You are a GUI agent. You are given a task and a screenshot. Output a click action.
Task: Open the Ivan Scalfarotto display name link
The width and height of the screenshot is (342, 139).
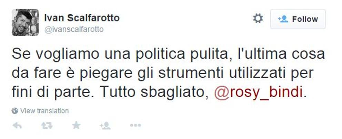(x=82, y=18)
